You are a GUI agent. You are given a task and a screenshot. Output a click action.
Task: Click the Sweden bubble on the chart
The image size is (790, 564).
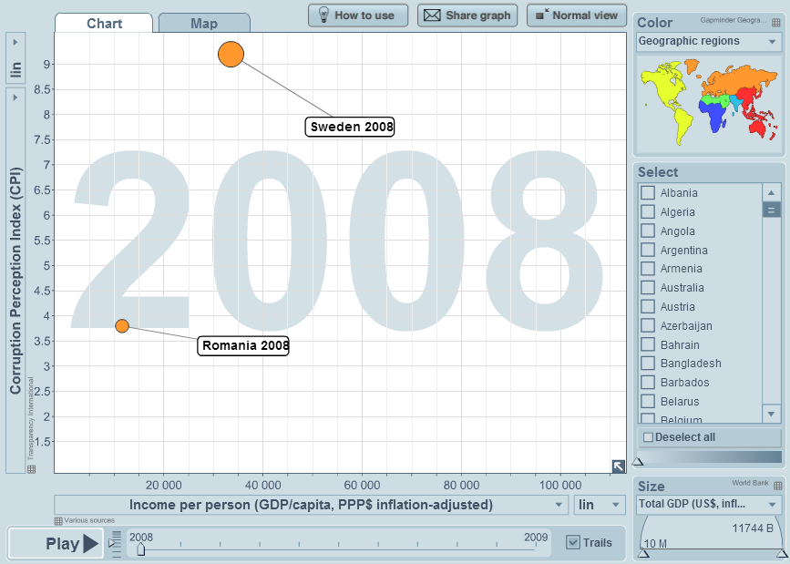(231, 55)
